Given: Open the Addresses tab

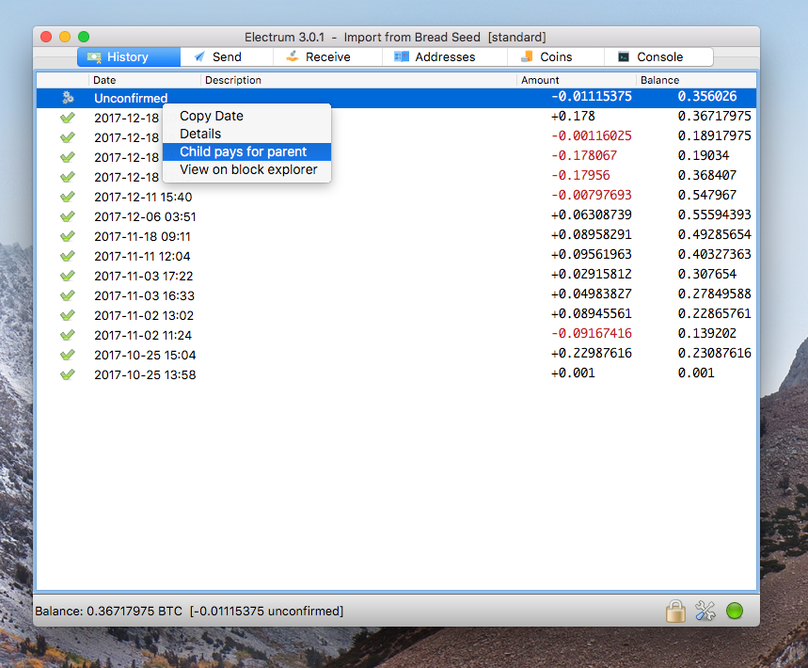Looking at the screenshot, I should (445, 56).
